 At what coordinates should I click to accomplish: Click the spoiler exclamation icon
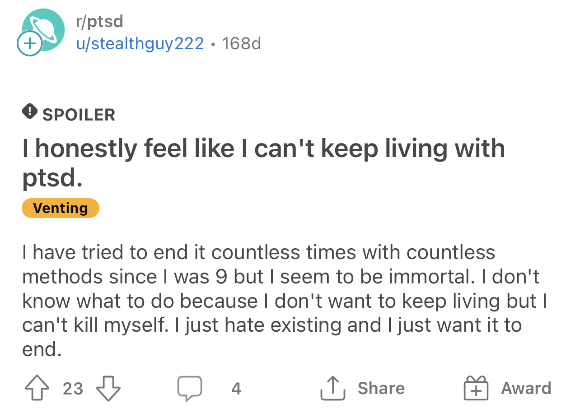click(x=30, y=111)
